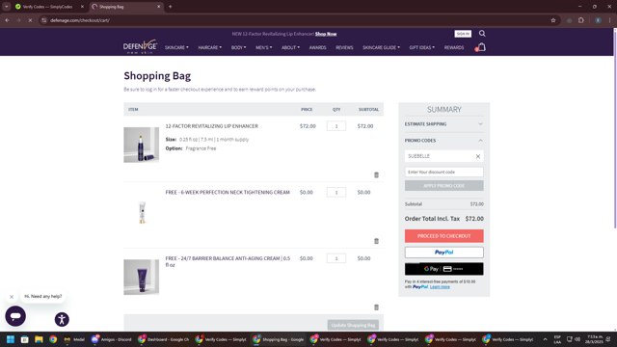Open the Dashboard Google Chrome taskbar window

click(x=164, y=339)
